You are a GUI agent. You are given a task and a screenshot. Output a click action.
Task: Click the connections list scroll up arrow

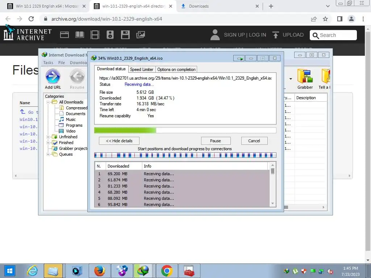coord(272,165)
